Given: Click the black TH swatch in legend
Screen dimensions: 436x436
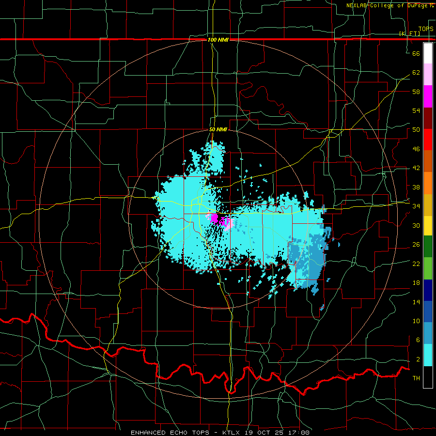Looking at the screenshot, I should coord(428,377).
